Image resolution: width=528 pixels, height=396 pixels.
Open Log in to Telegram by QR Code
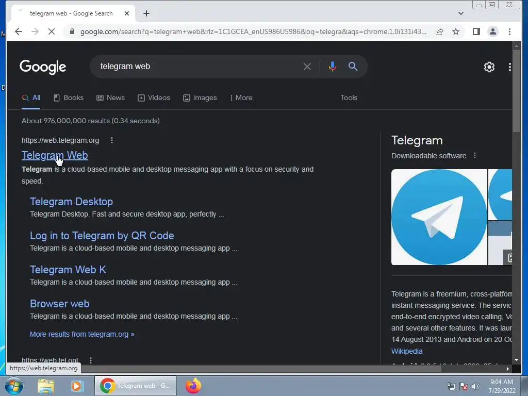[x=102, y=235]
